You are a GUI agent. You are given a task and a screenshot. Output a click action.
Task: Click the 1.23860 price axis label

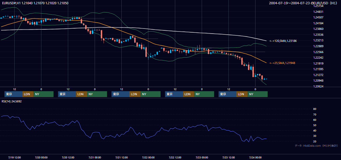(x=318, y=29)
